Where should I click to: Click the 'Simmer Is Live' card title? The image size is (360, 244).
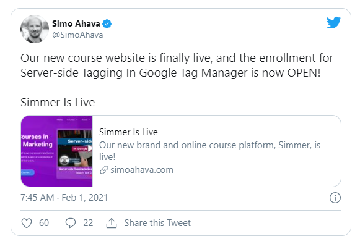128,132
